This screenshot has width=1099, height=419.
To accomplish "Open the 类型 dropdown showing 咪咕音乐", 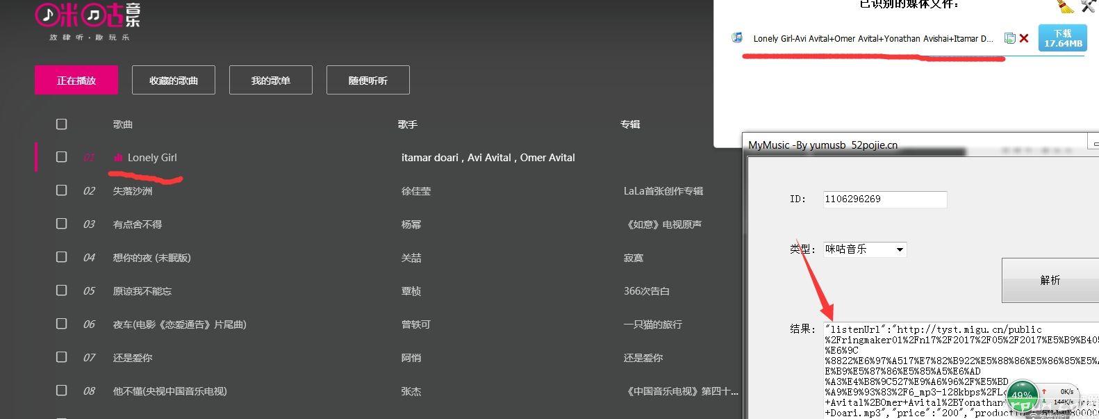I will click(865, 249).
